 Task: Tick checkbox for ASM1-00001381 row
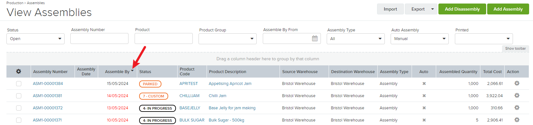click(19, 96)
